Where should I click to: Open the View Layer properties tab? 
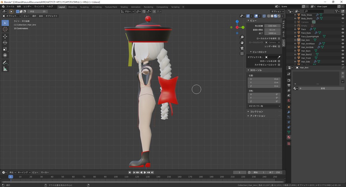point(289,90)
